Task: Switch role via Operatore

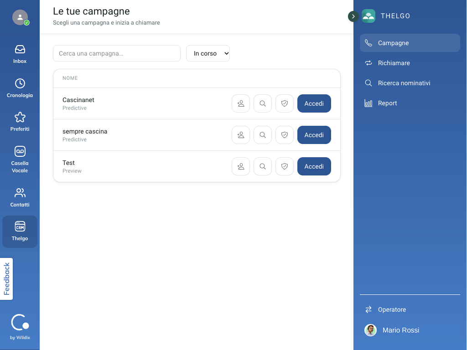Action: (x=410, y=309)
